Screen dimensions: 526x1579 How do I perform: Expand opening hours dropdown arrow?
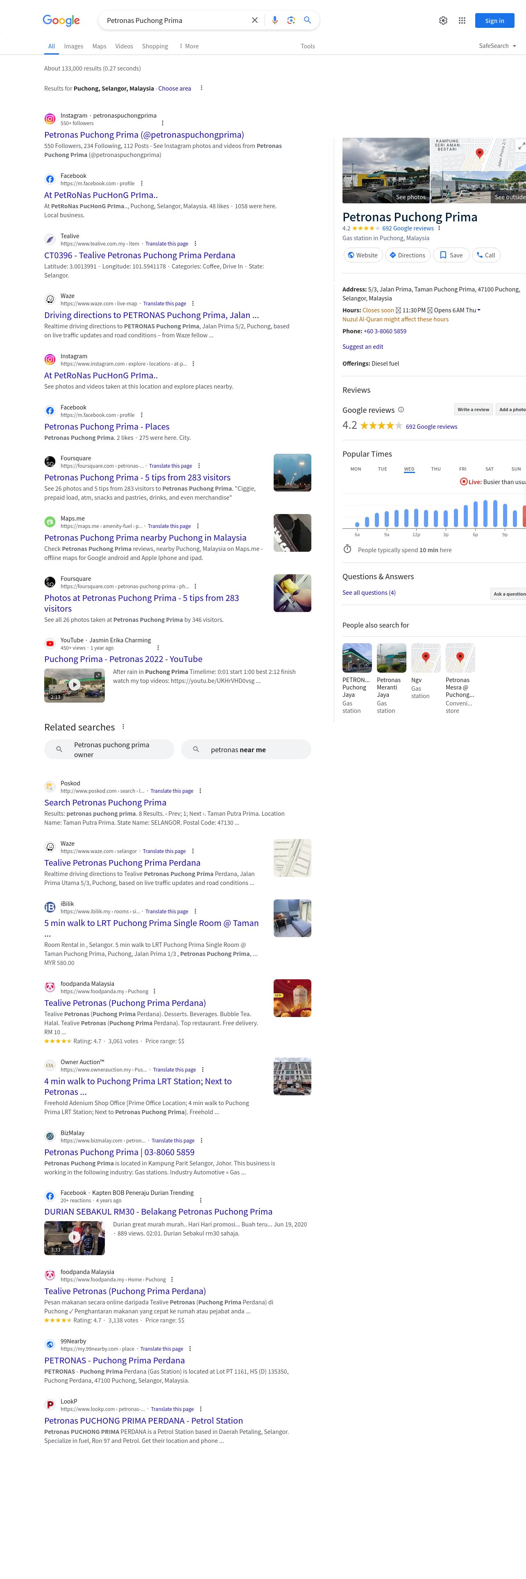pos(479,310)
